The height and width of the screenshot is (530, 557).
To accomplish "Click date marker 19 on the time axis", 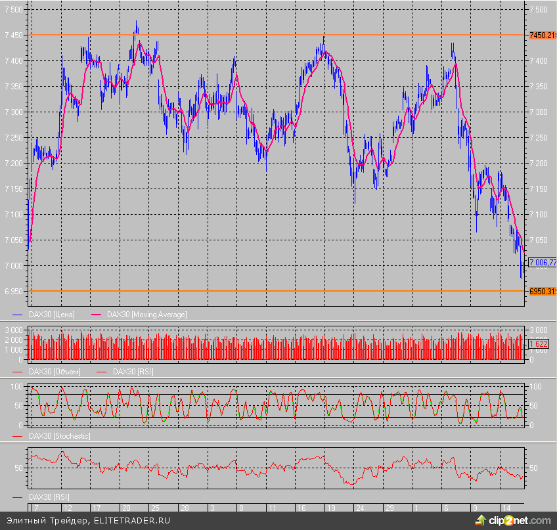I will tap(330, 508).
